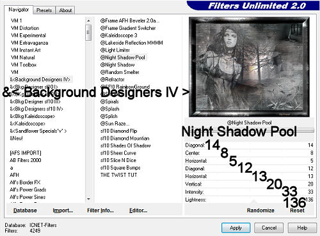The image size is (320, 236).
Task: Click the Lightness slider row
Action: [x=249, y=200]
